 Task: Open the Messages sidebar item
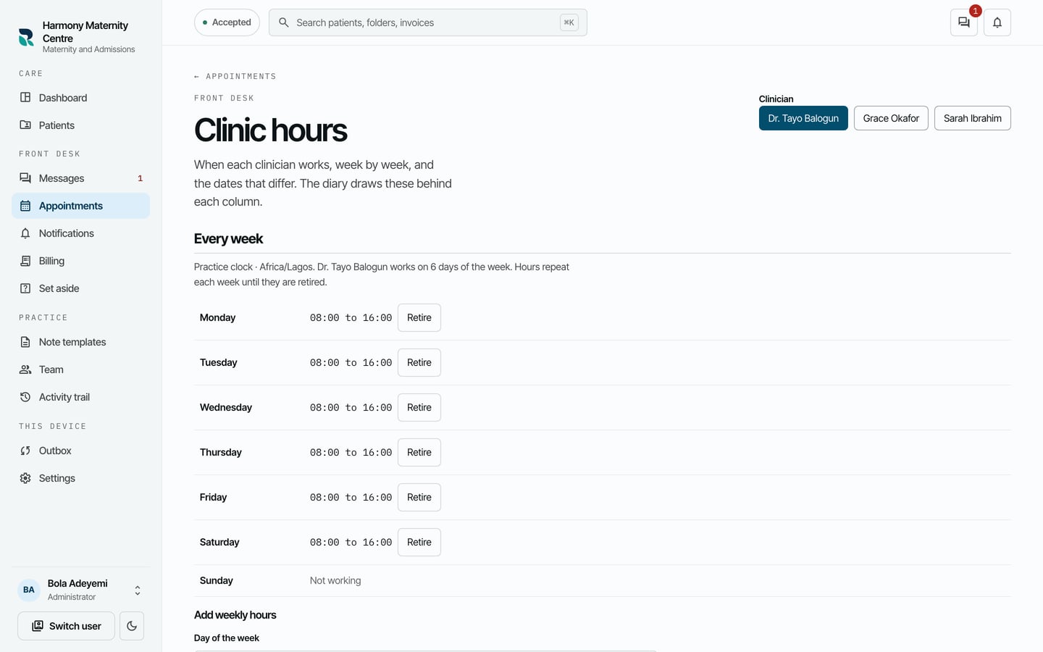click(x=80, y=178)
